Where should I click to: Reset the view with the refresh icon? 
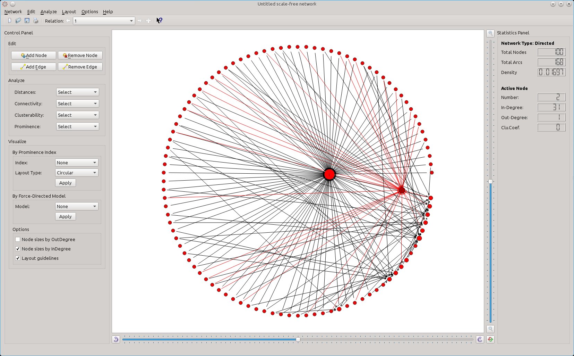pyautogui.click(x=490, y=339)
